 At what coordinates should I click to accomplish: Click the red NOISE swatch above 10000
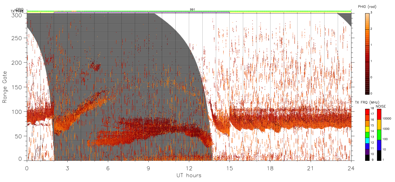(379, 114)
